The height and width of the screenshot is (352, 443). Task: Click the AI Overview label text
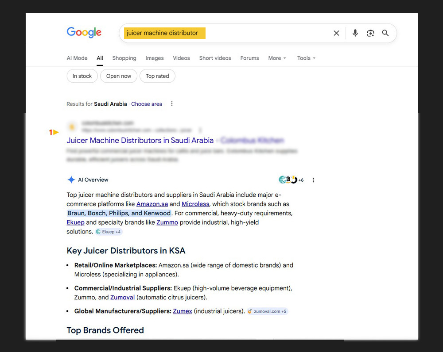point(93,180)
